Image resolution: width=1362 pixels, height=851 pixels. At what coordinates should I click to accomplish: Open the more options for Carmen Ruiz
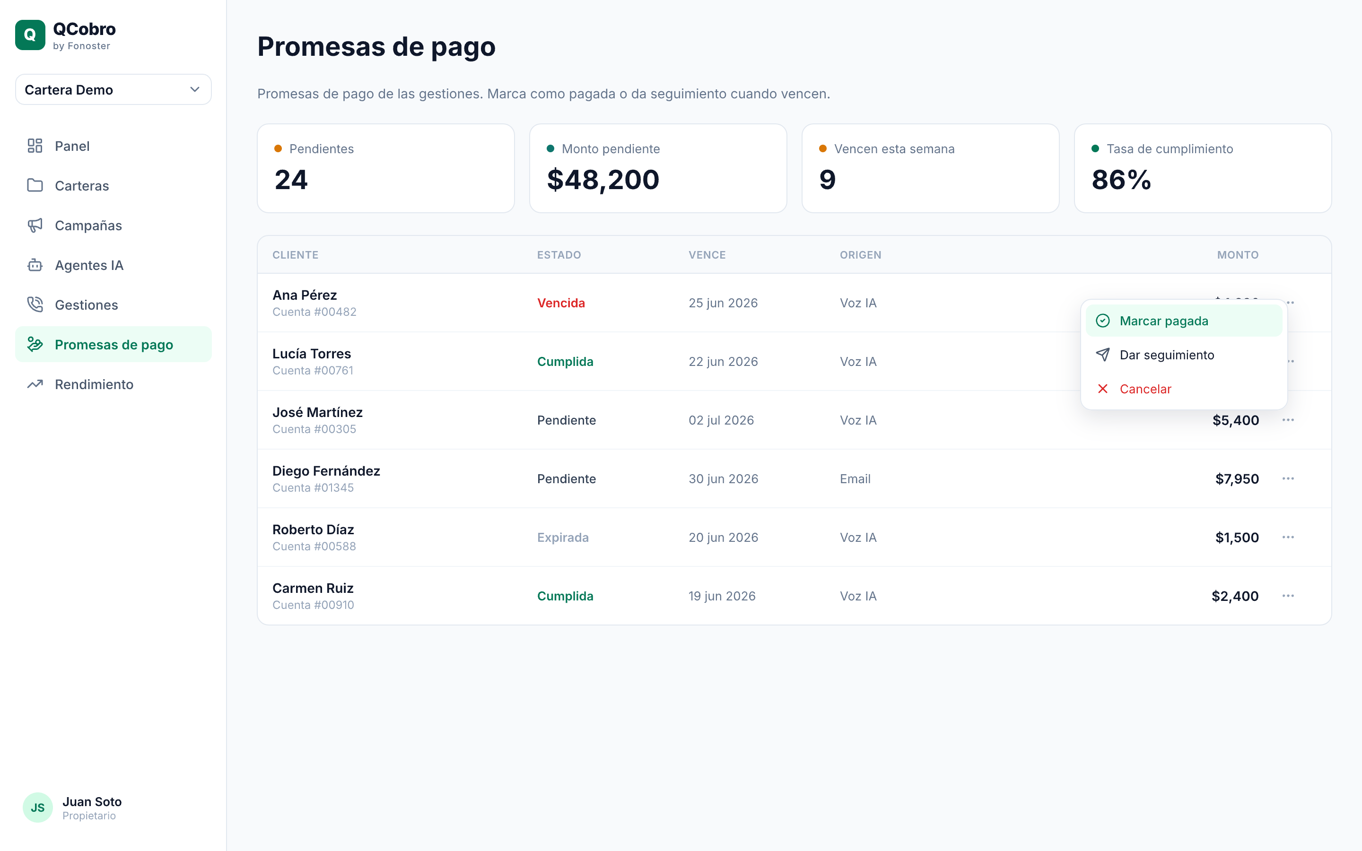click(x=1288, y=596)
